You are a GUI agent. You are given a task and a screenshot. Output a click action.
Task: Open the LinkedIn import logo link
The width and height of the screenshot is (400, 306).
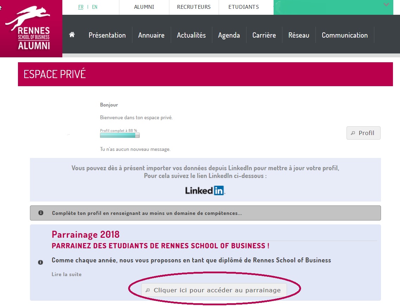point(205,190)
